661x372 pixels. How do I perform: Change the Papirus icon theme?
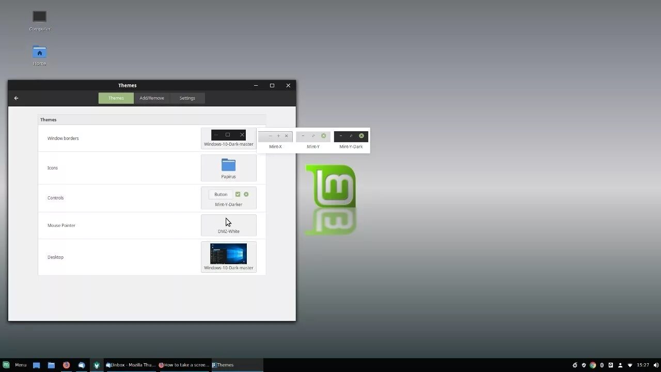(x=228, y=168)
